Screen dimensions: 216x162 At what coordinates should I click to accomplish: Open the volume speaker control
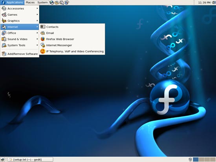tap(214, 2)
